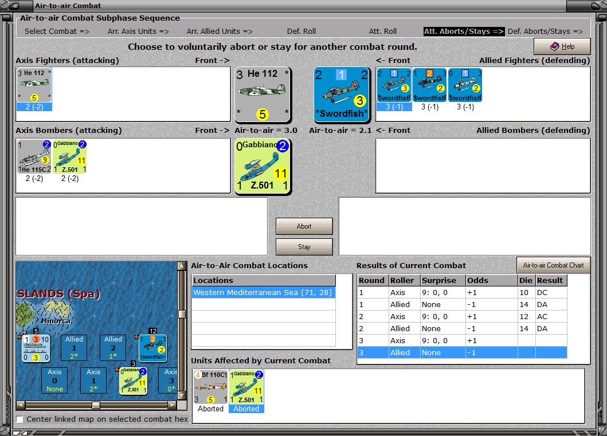Select the Swordfish counter with the orange 2
The image size is (607, 436).
(x=430, y=85)
